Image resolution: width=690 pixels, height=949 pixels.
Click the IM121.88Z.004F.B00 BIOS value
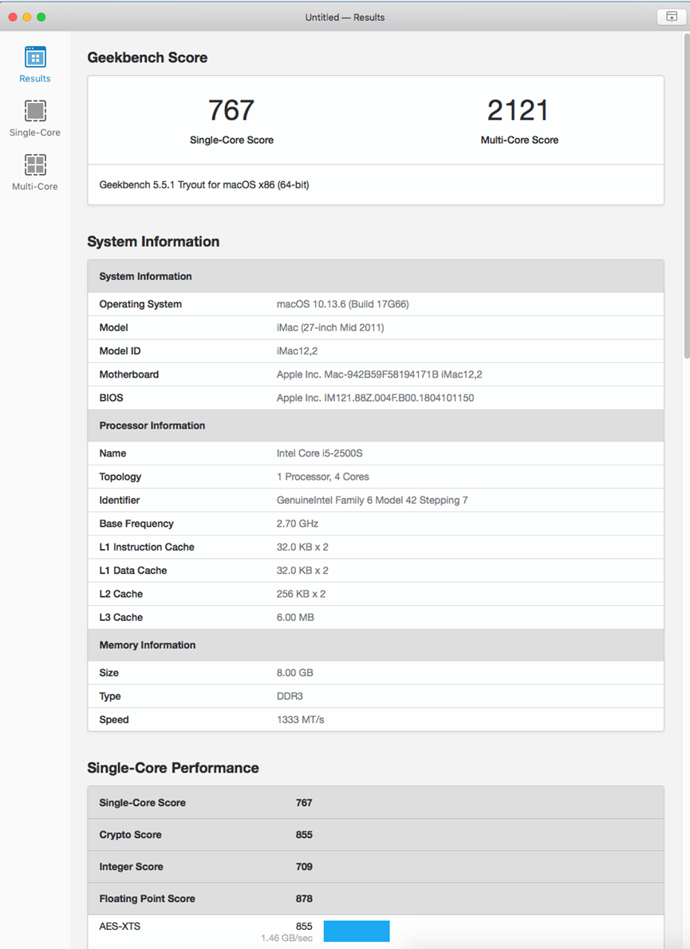tap(375, 397)
